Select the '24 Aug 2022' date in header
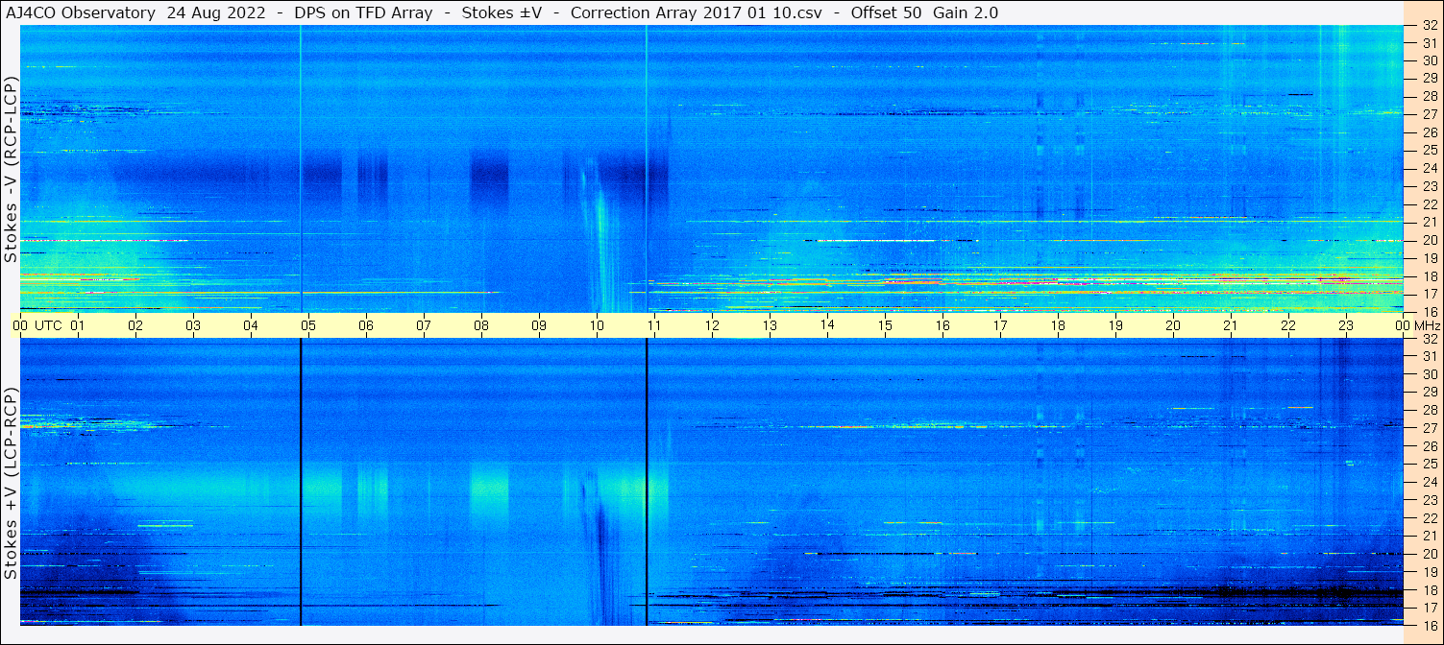Viewport: 1444px width, 645px height. (215, 12)
